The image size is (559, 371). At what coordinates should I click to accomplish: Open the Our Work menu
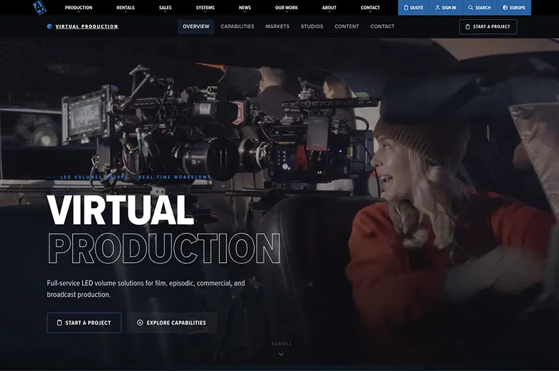click(286, 8)
